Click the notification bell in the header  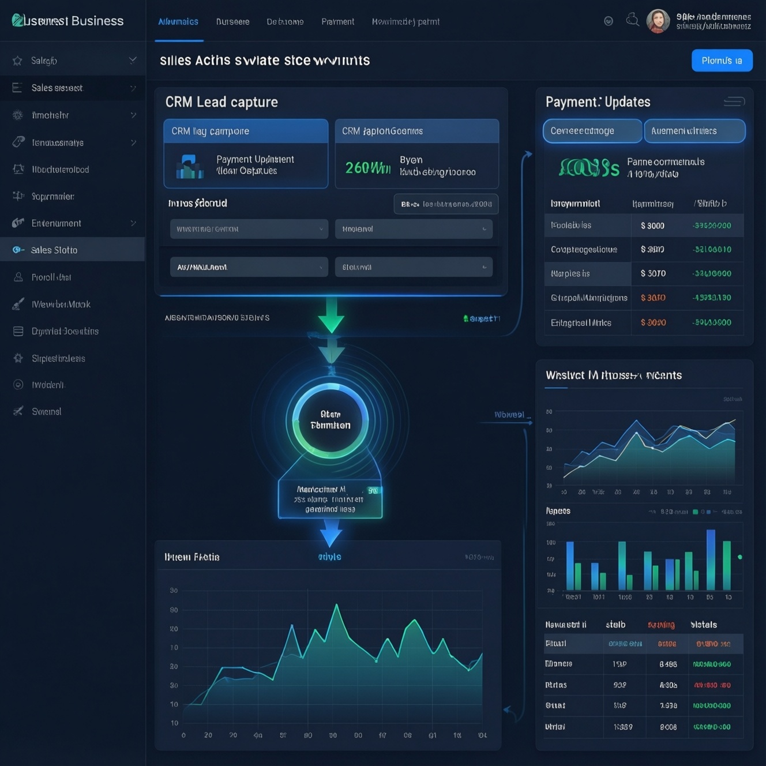click(633, 21)
